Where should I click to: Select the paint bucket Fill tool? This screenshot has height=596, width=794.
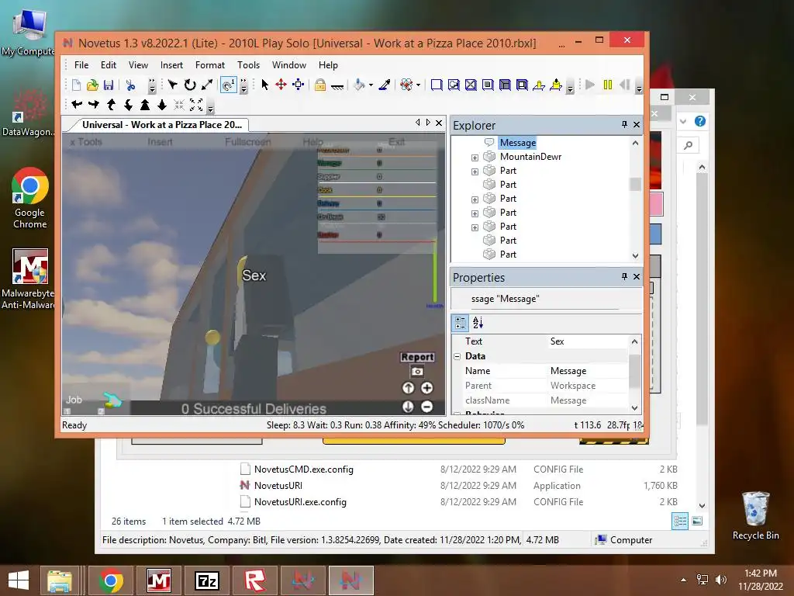click(x=359, y=85)
